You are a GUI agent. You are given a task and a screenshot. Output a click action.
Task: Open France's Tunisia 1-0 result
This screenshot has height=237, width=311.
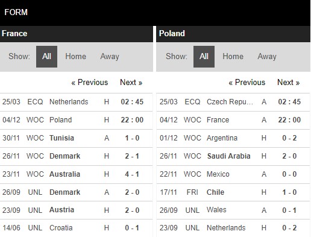(x=77, y=138)
